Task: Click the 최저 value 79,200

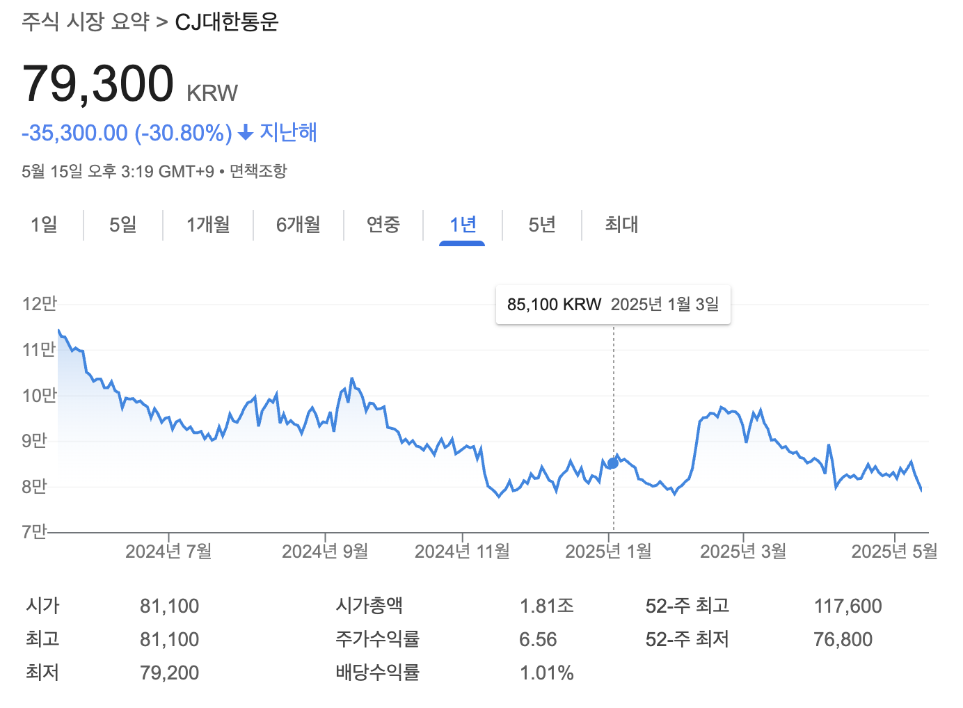Action: pos(170,673)
